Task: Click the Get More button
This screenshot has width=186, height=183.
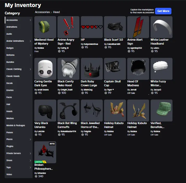Action: [163, 11]
